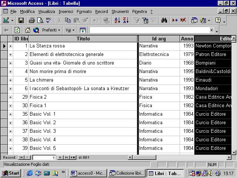Expand subdatasheet for Basic Vol. 5
The width and height of the screenshot is (237, 178).
[10, 148]
